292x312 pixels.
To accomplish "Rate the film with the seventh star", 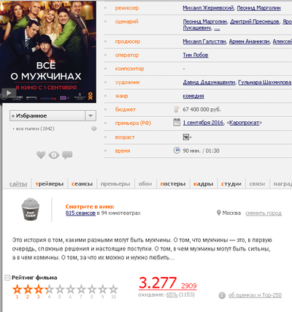I will pyautogui.click(x=81, y=289).
